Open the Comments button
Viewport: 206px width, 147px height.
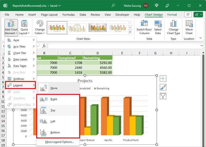click(188, 14)
